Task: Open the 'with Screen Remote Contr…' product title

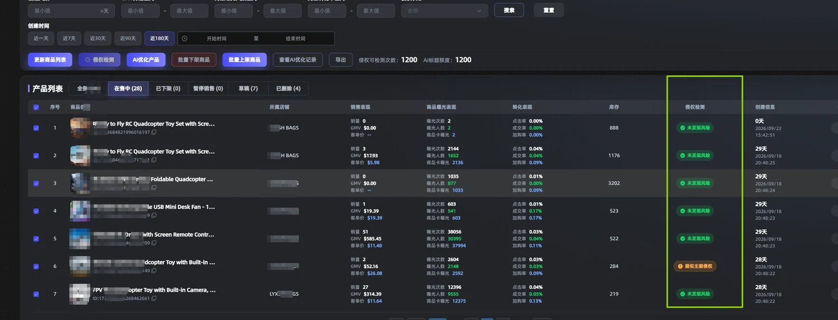Action: coord(153,235)
